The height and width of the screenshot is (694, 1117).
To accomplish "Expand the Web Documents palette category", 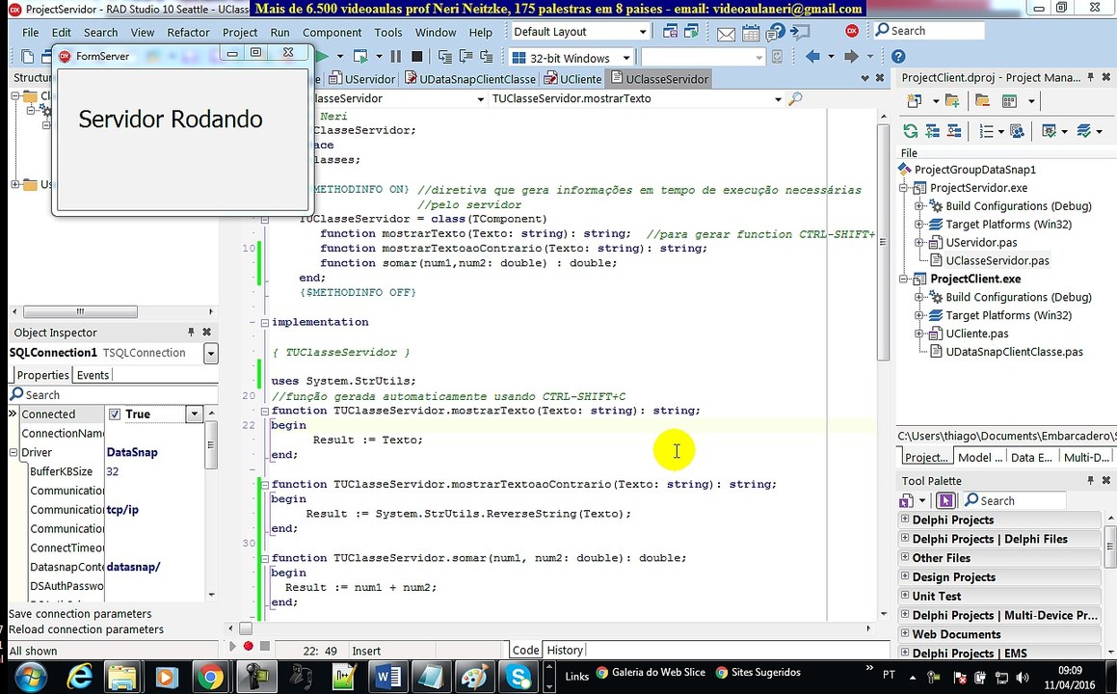I will pos(905,633).
